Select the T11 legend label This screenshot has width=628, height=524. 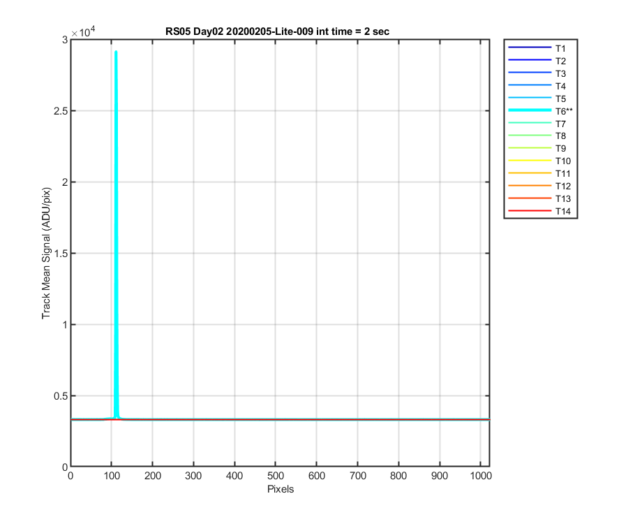point(562,173)
